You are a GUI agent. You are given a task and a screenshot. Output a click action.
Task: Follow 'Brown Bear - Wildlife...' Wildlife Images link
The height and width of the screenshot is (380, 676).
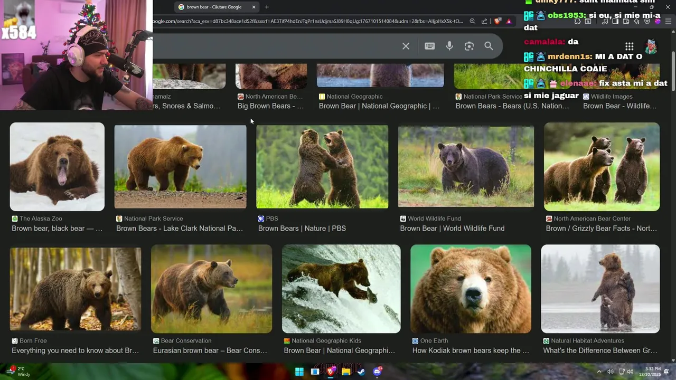point(619,106)
